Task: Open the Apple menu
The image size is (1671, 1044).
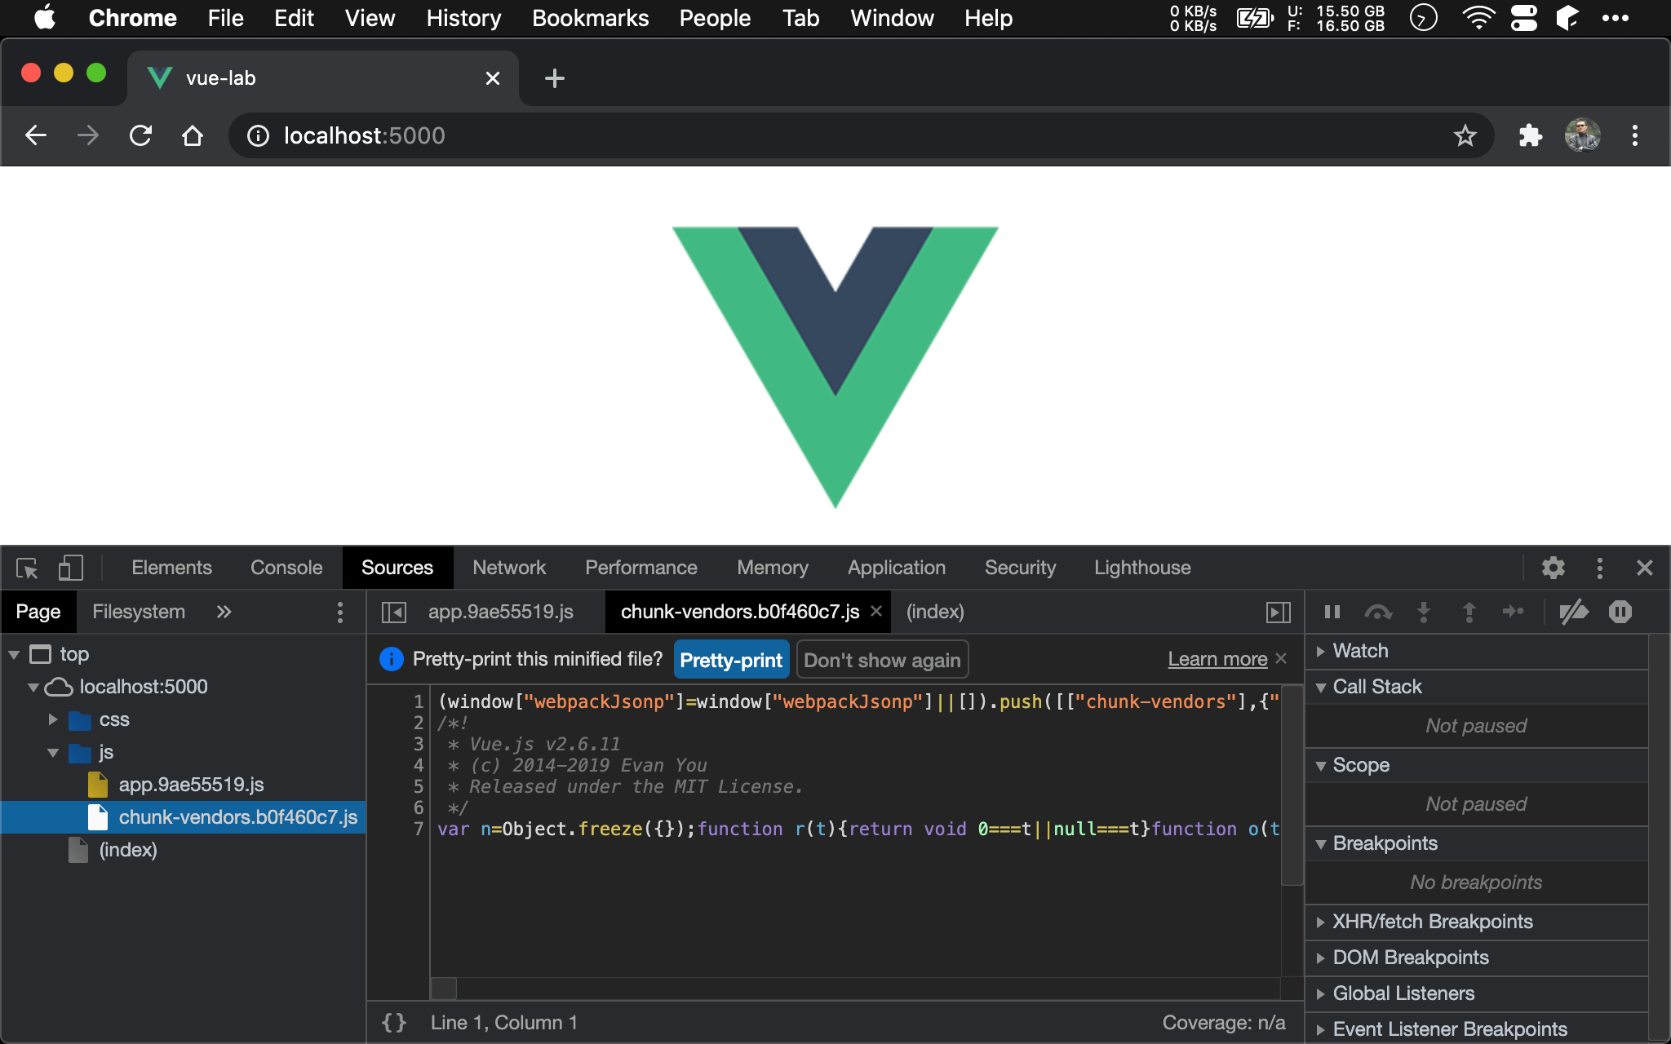Action: [x=45, y=18]
